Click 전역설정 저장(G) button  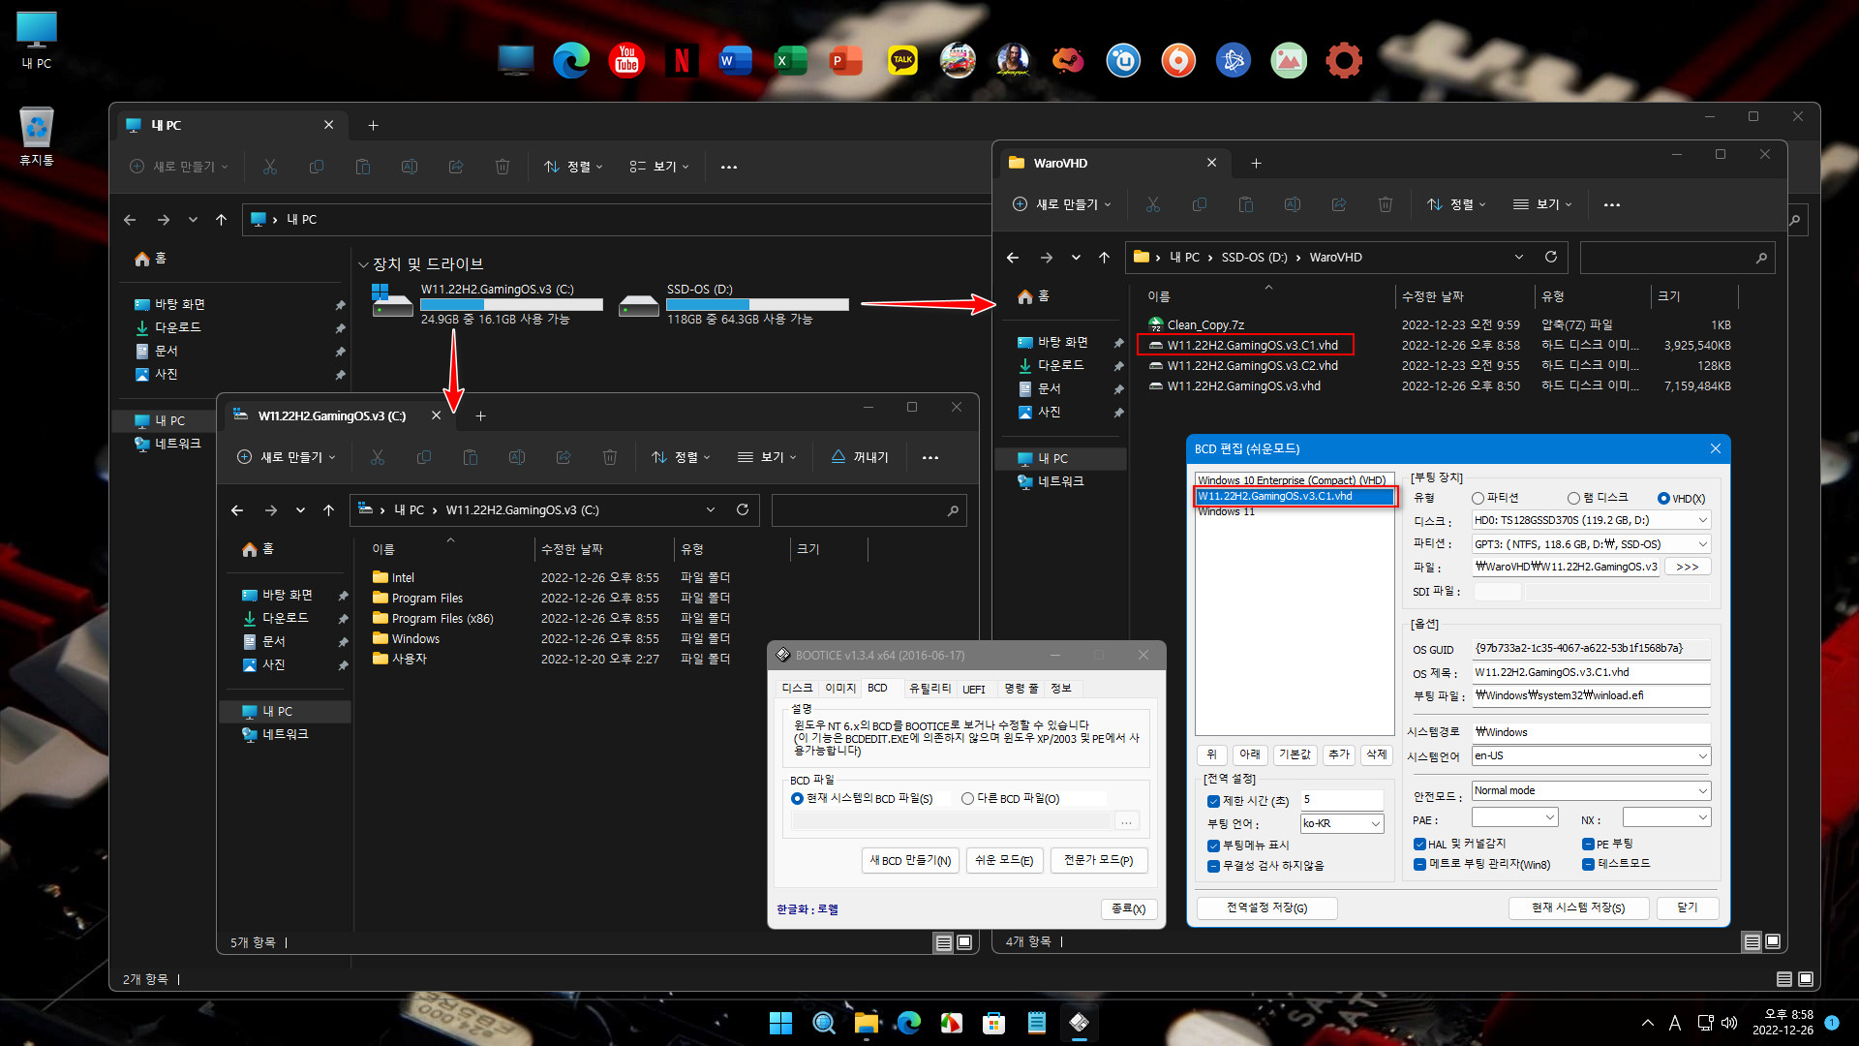[1266, 908]
